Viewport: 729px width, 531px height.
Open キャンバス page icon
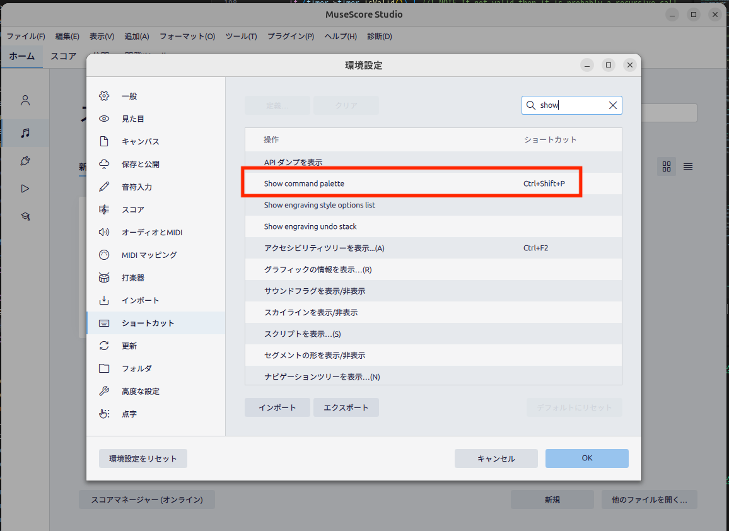[x=104, y=141]
